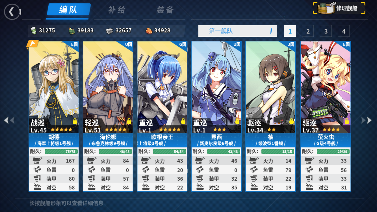Click the flagship flag icon on 胡德
377x212 pixels.
32,44
